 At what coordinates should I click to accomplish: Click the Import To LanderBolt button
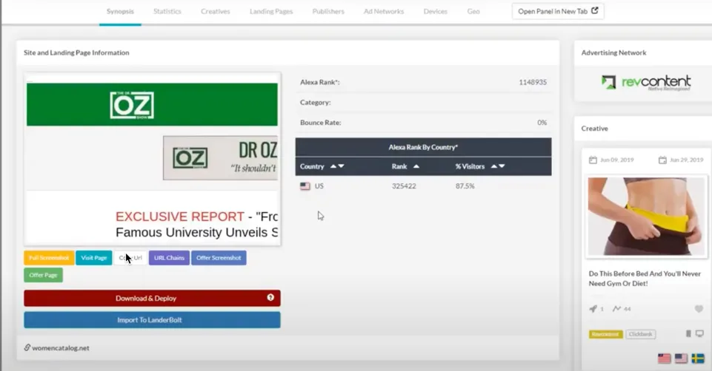pyautogui.click(x=152, y=320)
